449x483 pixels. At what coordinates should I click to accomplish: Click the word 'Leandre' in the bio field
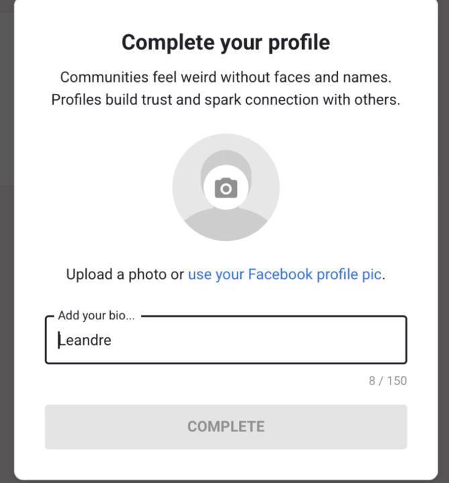pos(85,340)
